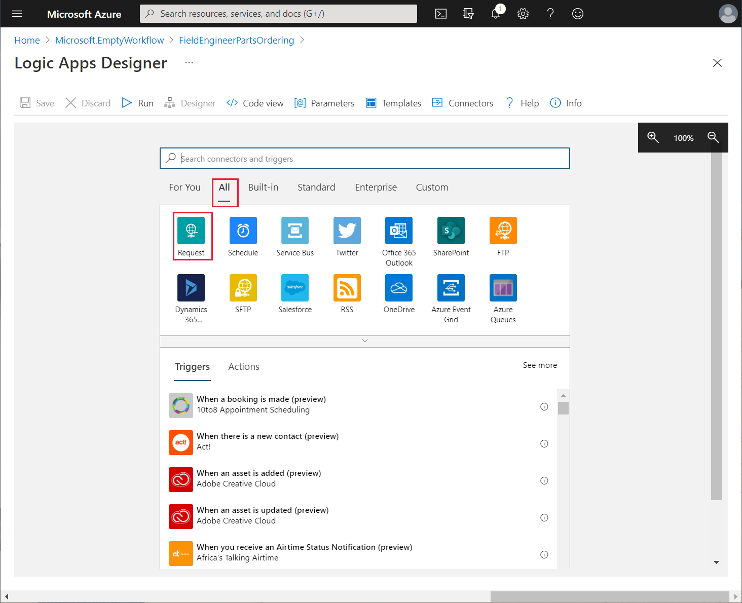Switch to Code view

pyautogui.click(x=255, y=103)
